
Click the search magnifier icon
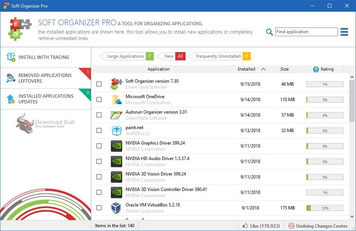pyautogui.click(x=269, y=32)
